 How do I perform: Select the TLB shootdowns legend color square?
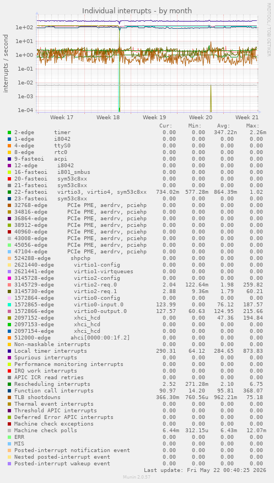point(9,397)
